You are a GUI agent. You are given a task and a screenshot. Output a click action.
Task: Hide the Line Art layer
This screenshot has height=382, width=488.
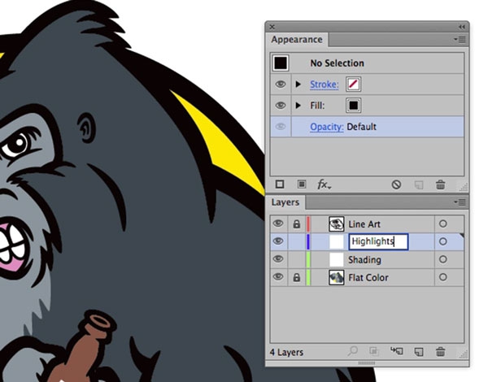278,224
